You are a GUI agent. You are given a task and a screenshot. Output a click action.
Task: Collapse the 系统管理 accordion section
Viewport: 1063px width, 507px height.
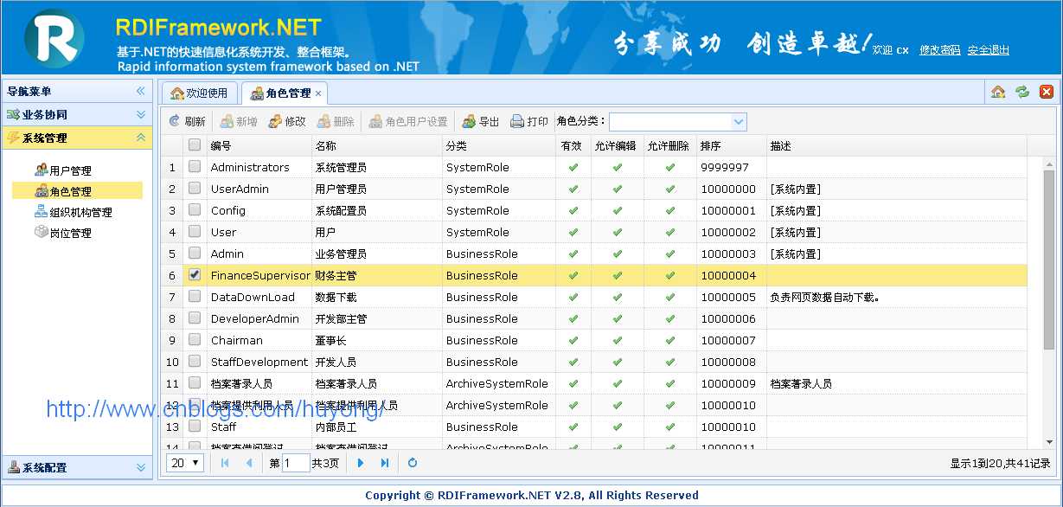76,138
